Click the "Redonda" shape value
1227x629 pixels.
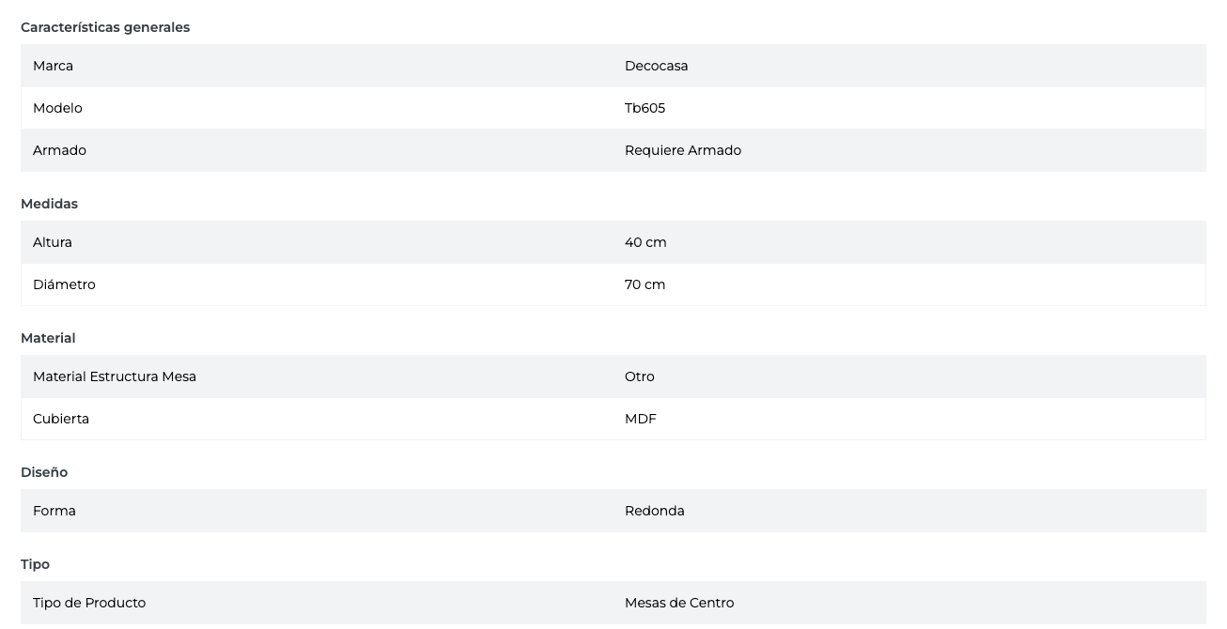[x=654, y=511]
